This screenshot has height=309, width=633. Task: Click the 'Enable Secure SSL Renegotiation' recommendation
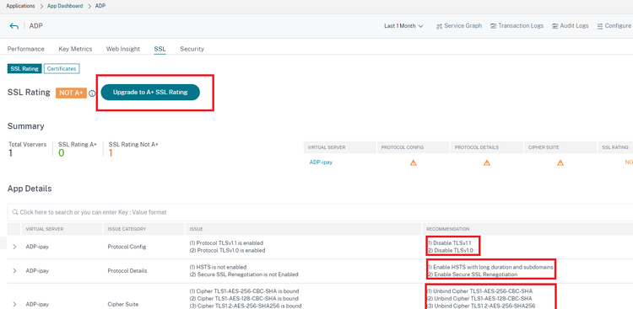pos(472,274)
